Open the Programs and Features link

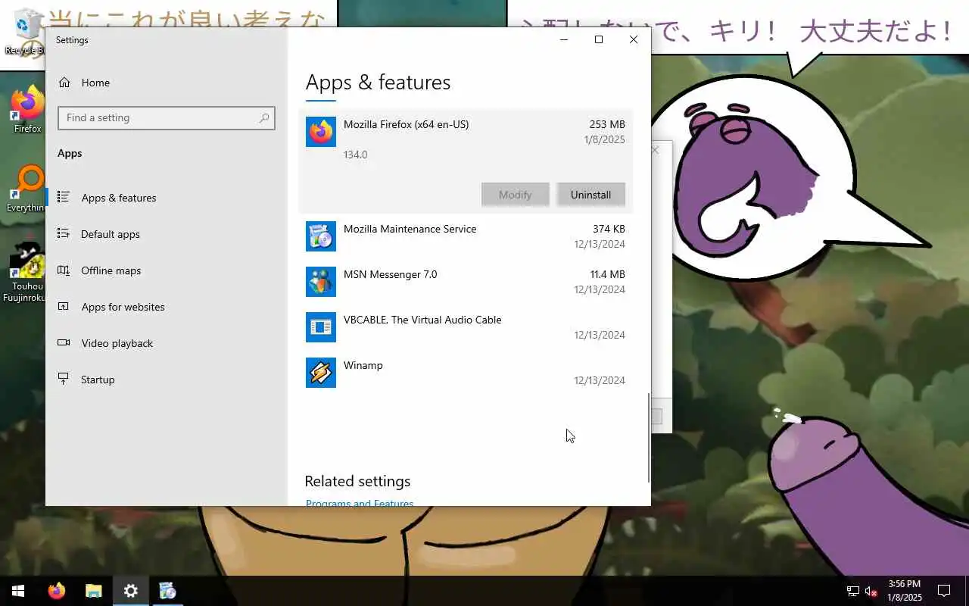360,503
